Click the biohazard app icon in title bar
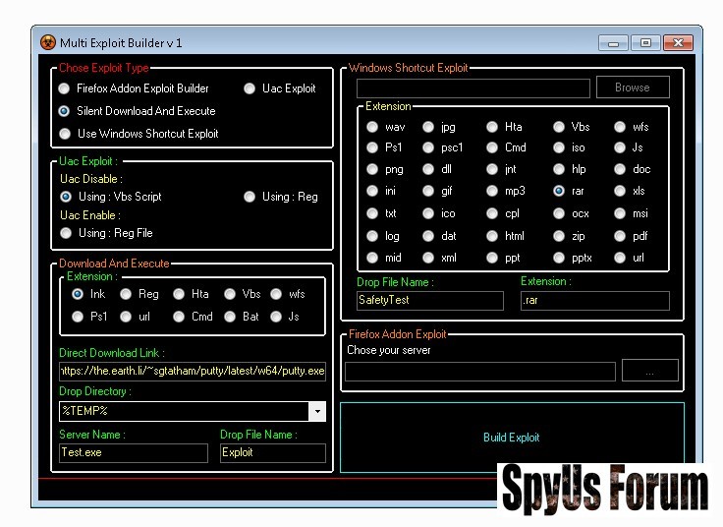This screenshot has width=723, height=527. coord(47,42)
